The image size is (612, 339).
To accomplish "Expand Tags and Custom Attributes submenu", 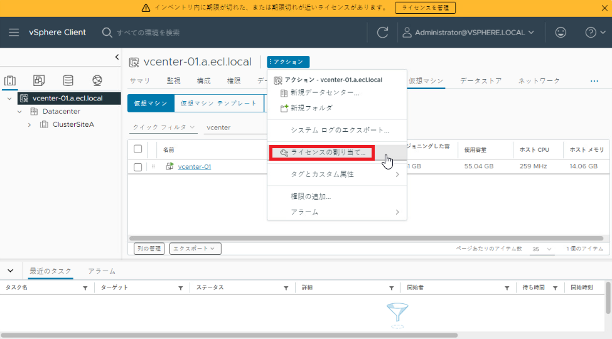I will (337, 174).
